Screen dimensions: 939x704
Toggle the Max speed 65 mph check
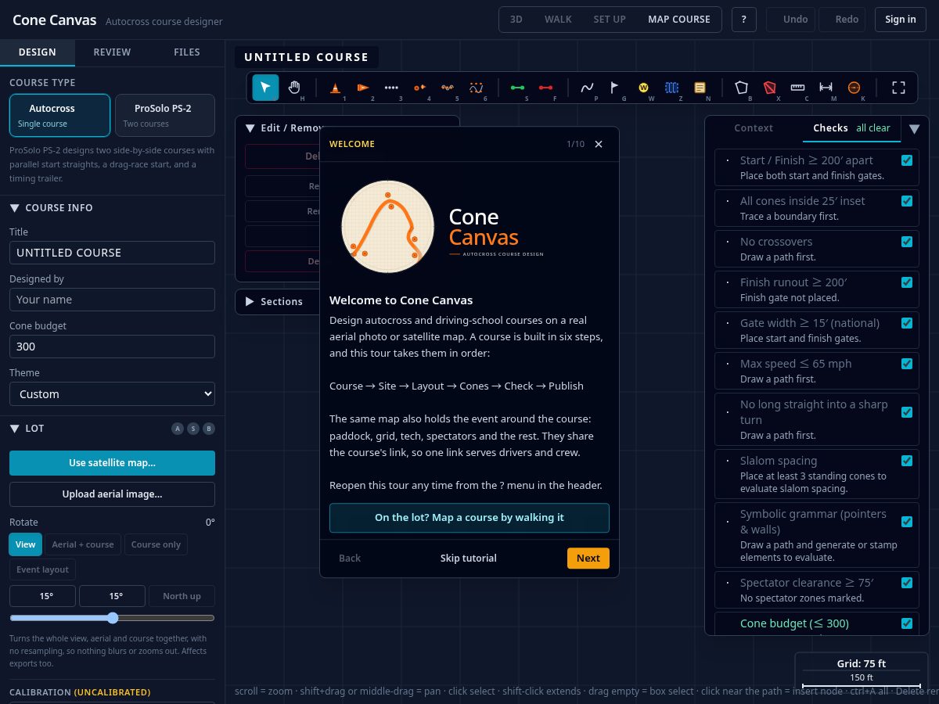coord(907,364)
